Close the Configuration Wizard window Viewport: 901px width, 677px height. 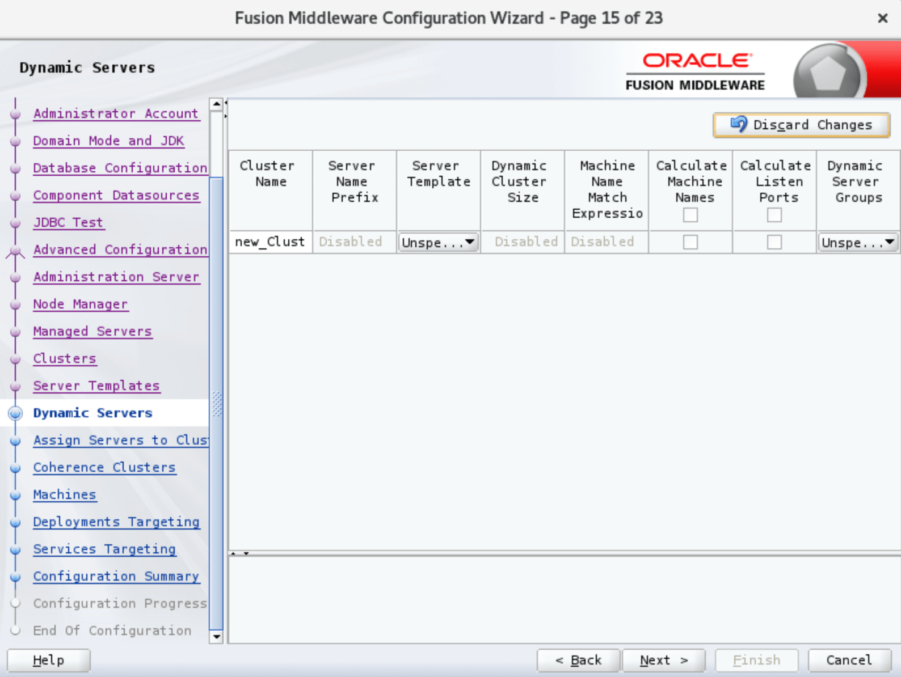click(x=882, y=18)
